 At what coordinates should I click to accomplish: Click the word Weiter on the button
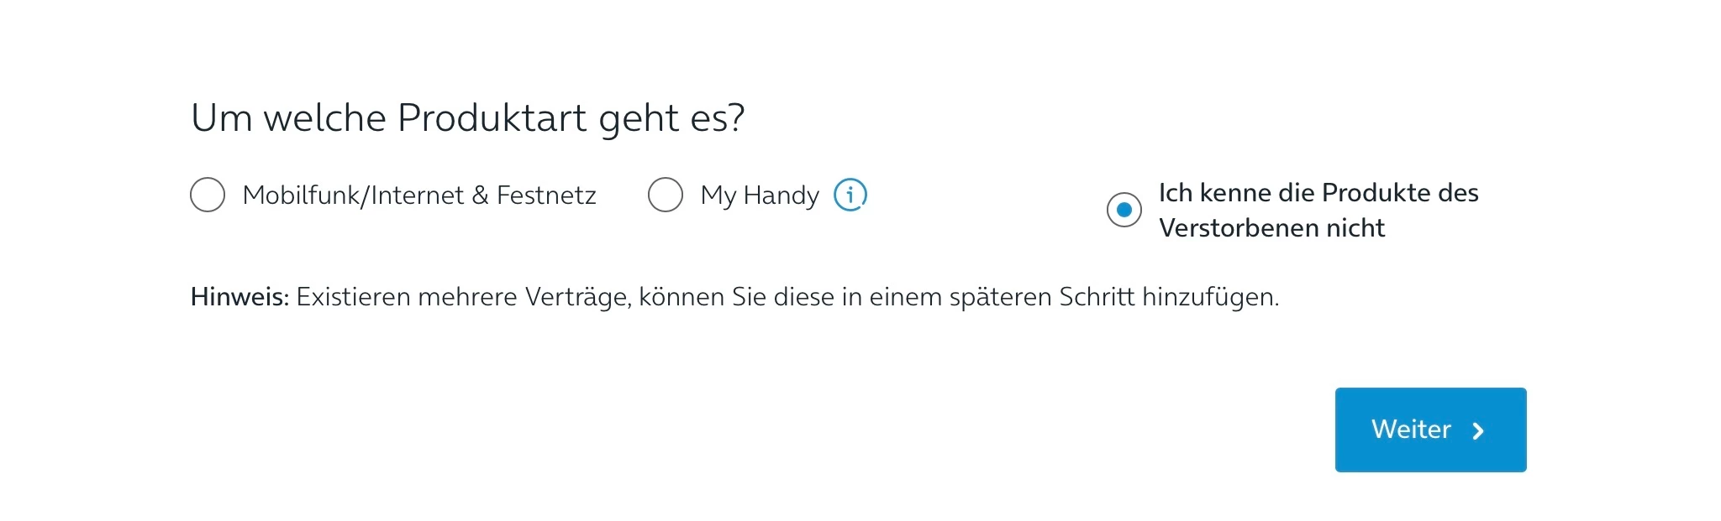(x=1410, y=430)
